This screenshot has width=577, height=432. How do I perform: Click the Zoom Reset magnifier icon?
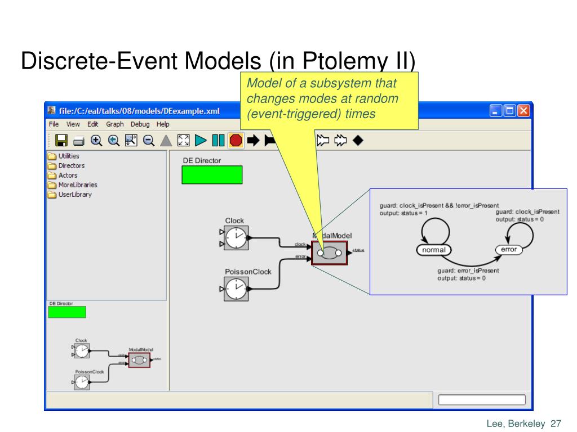click(x=114, y=141)
